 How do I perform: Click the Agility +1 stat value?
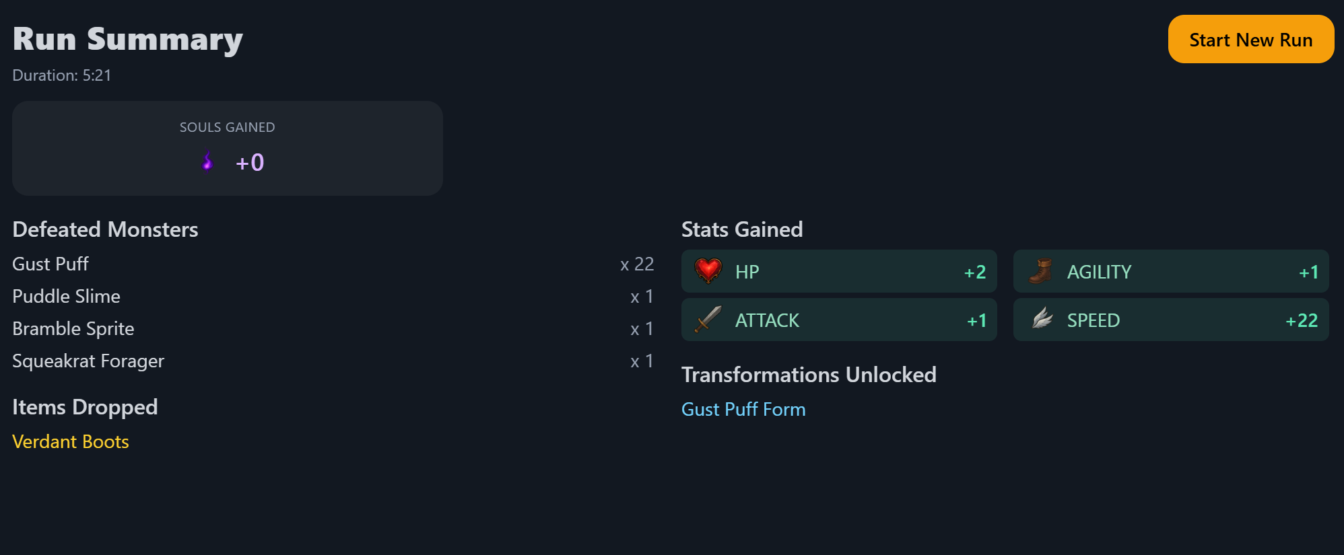(x=1308, y=272)
